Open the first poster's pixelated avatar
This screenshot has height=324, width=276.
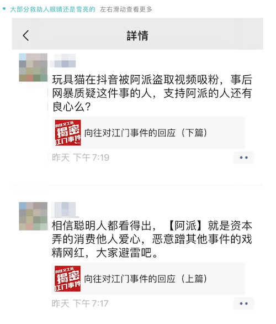click(x=33, y=67)
